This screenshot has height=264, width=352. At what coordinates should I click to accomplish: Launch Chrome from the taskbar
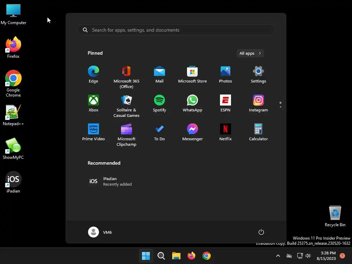pyautogui.click(x=207, y=256)
